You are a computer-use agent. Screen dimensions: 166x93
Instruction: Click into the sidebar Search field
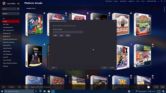[9, 9]
